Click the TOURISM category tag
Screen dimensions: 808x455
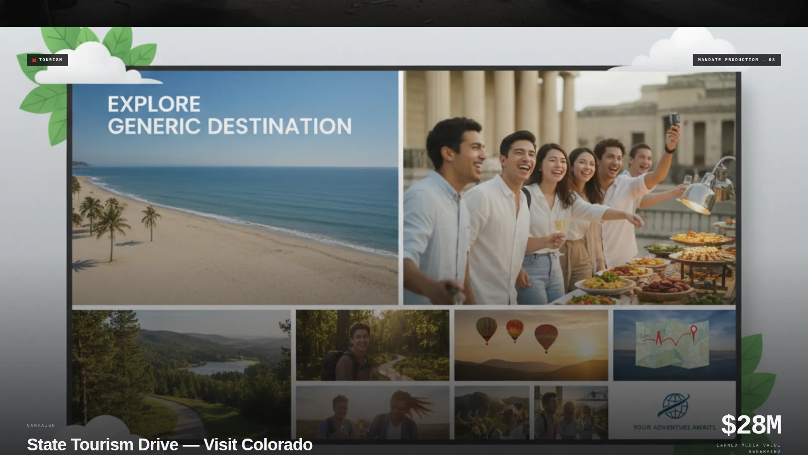coord(48,60)
